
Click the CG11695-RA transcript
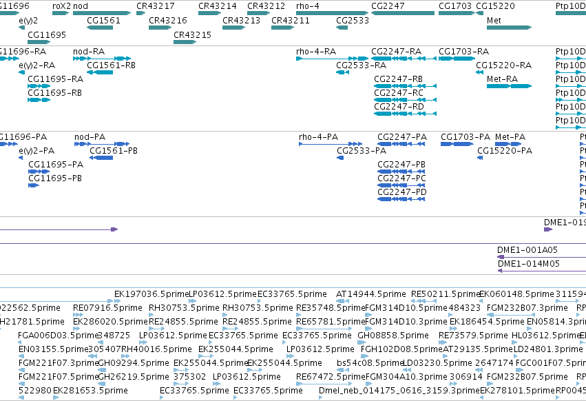(x=39, y=86)
